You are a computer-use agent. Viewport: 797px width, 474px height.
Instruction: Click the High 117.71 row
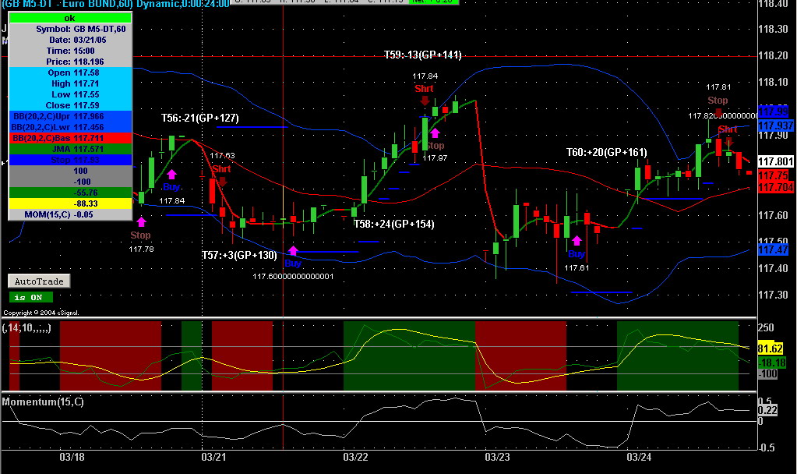tap(70, 83)
